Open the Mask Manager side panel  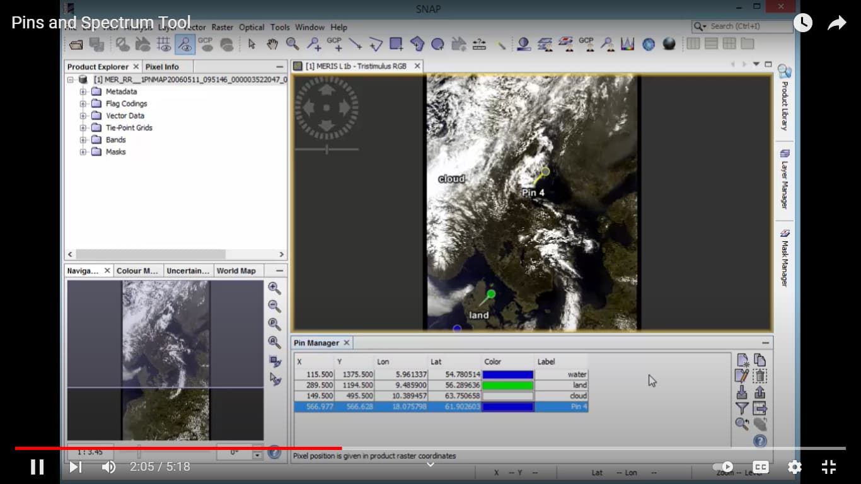point(784,258)
